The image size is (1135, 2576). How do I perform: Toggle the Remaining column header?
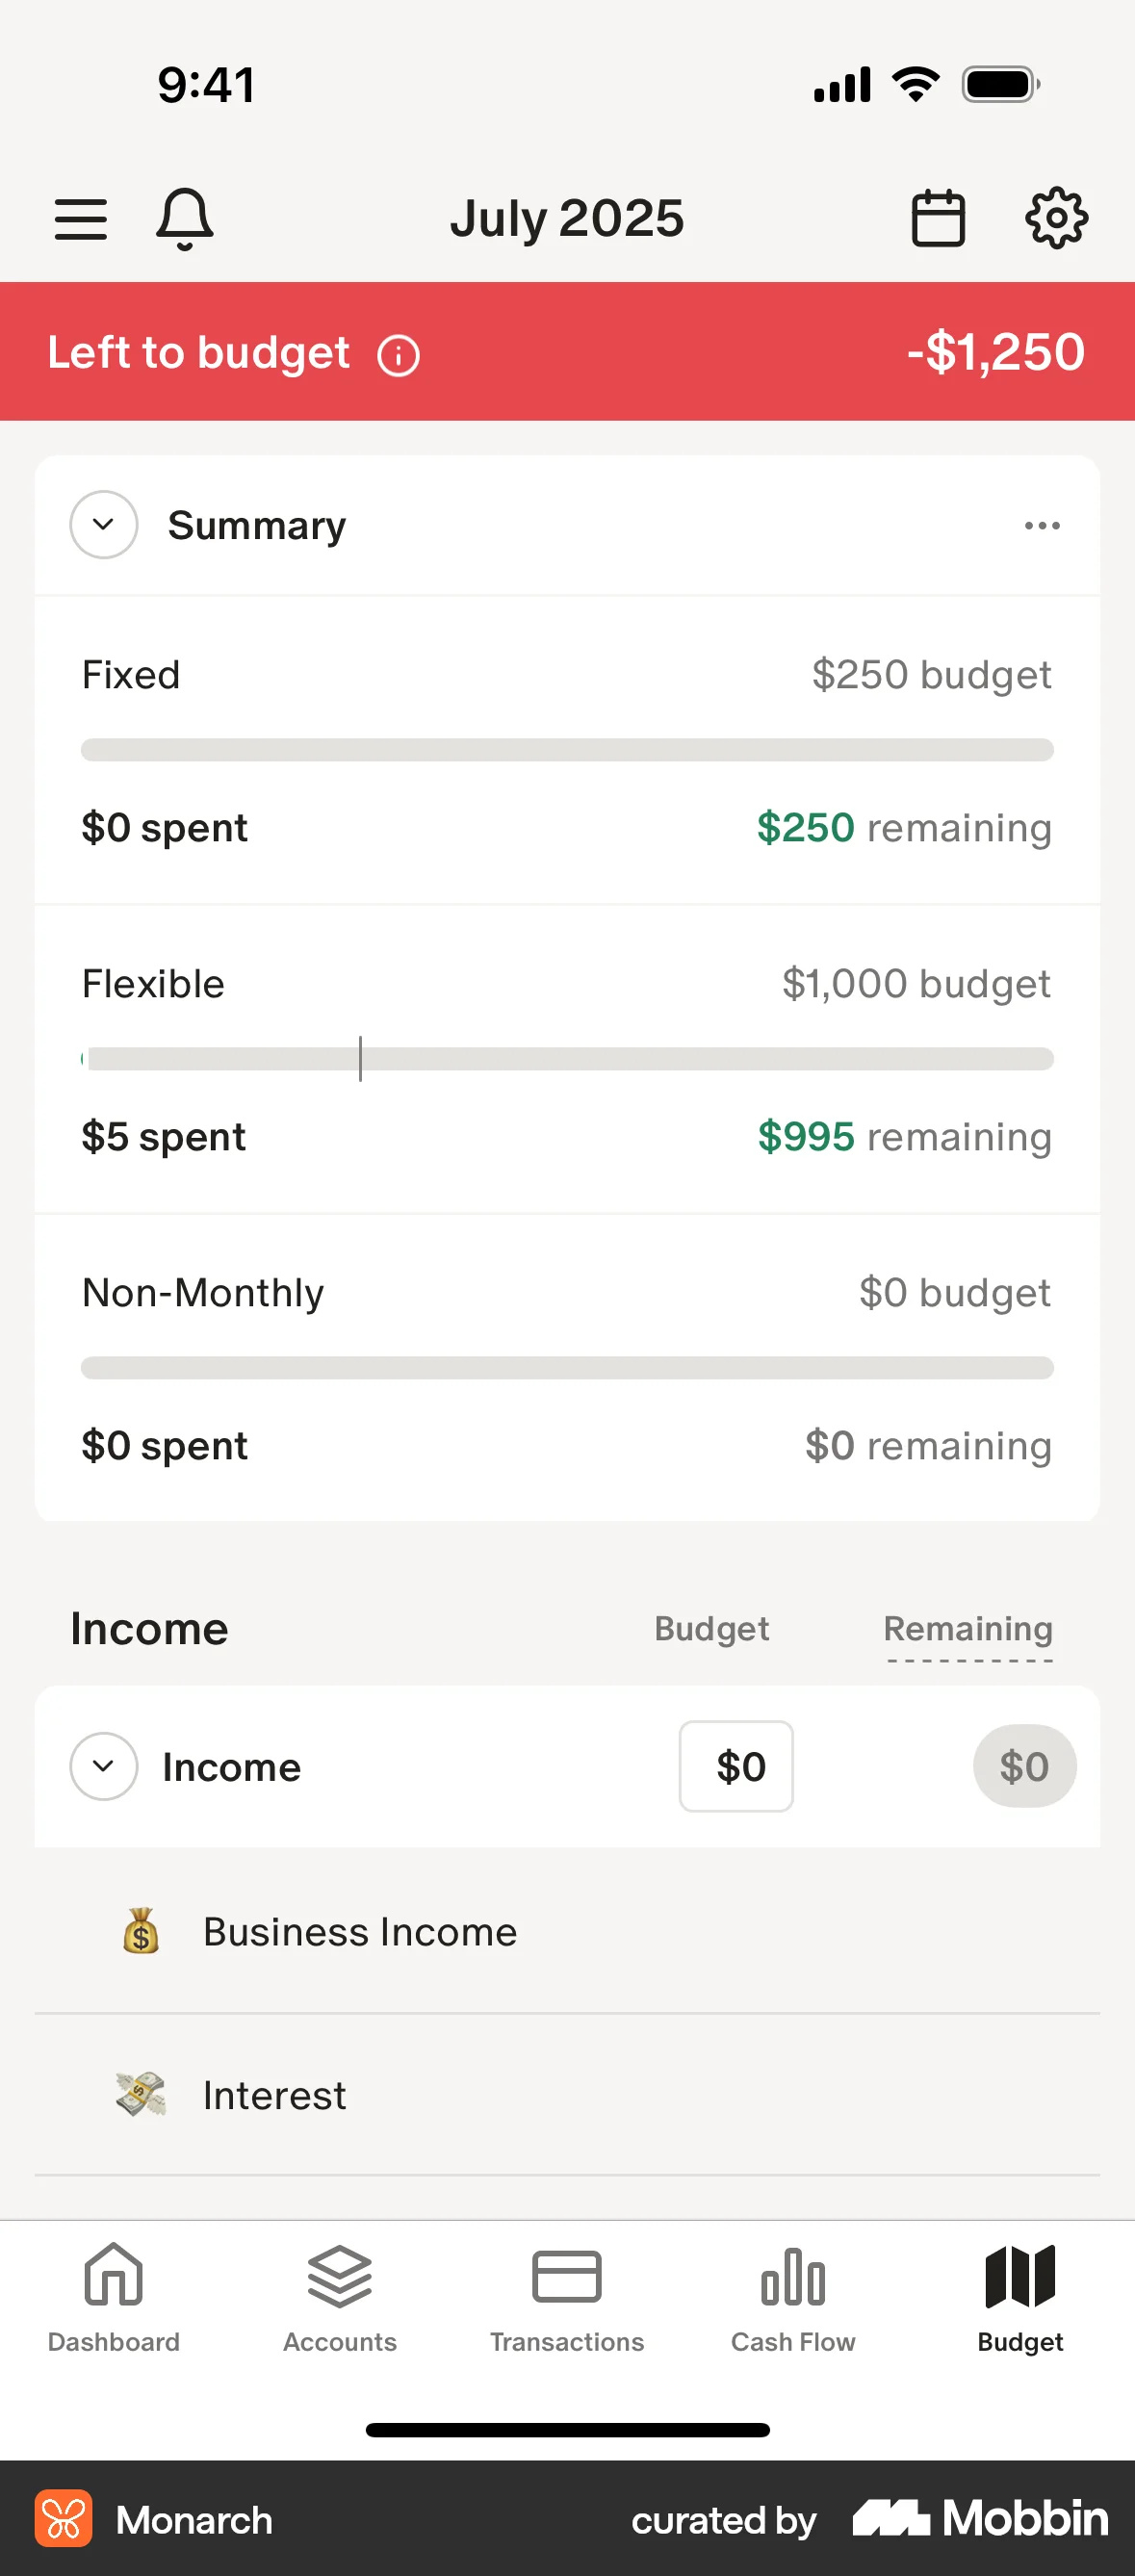pyautogui.click(x=967, y=1630)
